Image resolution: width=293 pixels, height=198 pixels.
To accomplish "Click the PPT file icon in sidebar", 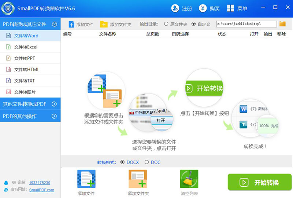I will (8, 58).
